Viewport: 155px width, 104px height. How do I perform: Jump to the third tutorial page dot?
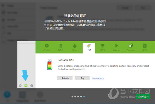tap(78, 96)
